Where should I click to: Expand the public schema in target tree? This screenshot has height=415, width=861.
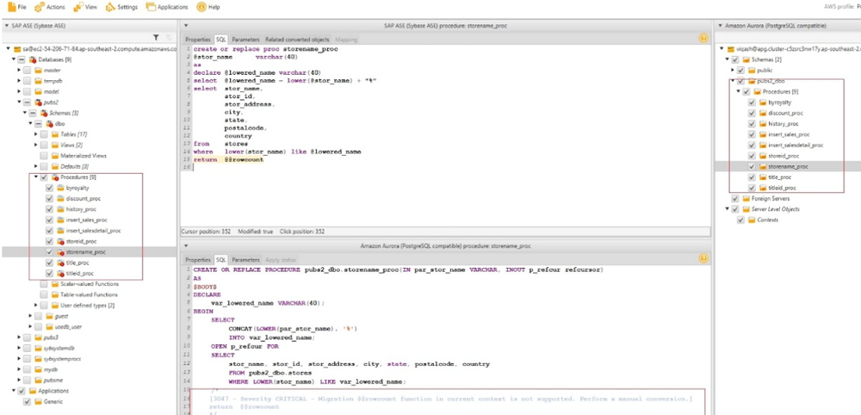[731, 71]
